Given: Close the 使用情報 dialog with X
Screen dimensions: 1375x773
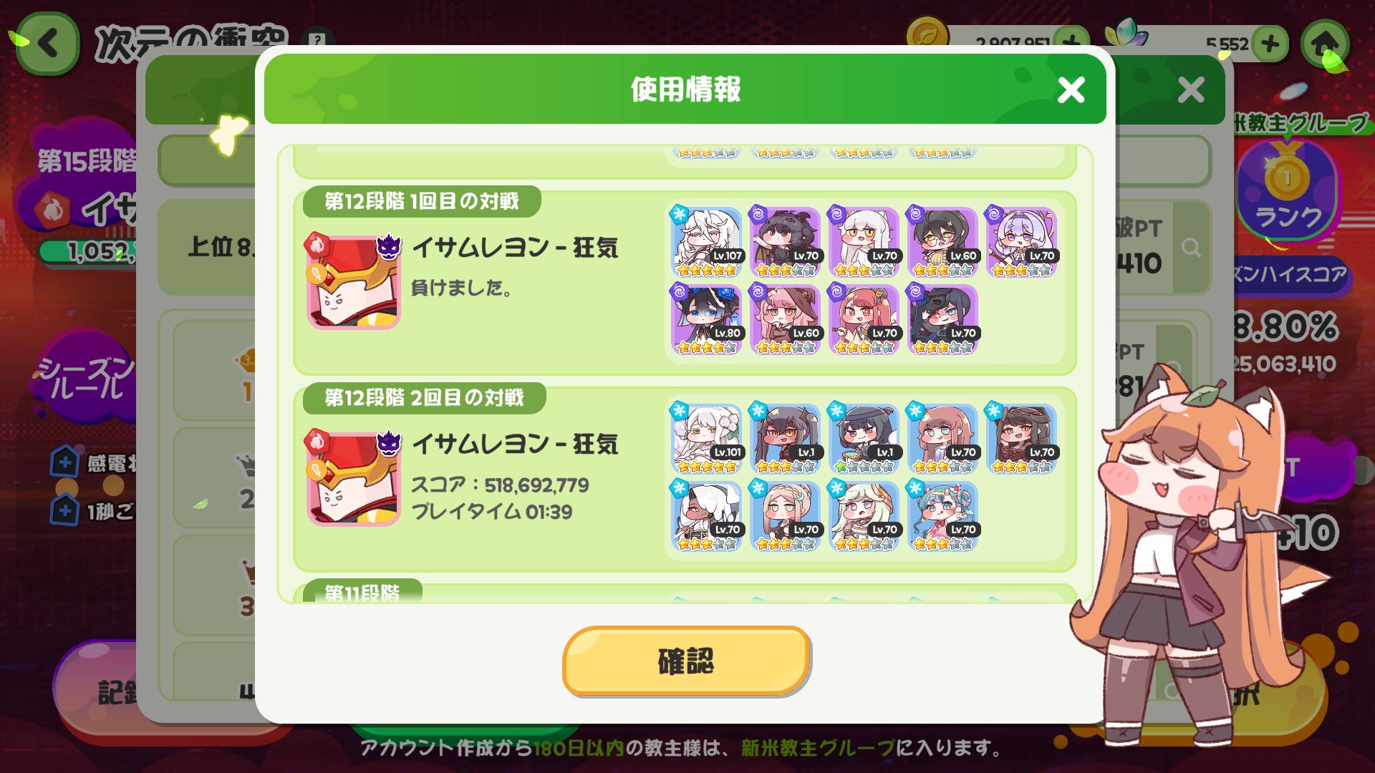Looking at the screenshot, I should coord(1071,90).
